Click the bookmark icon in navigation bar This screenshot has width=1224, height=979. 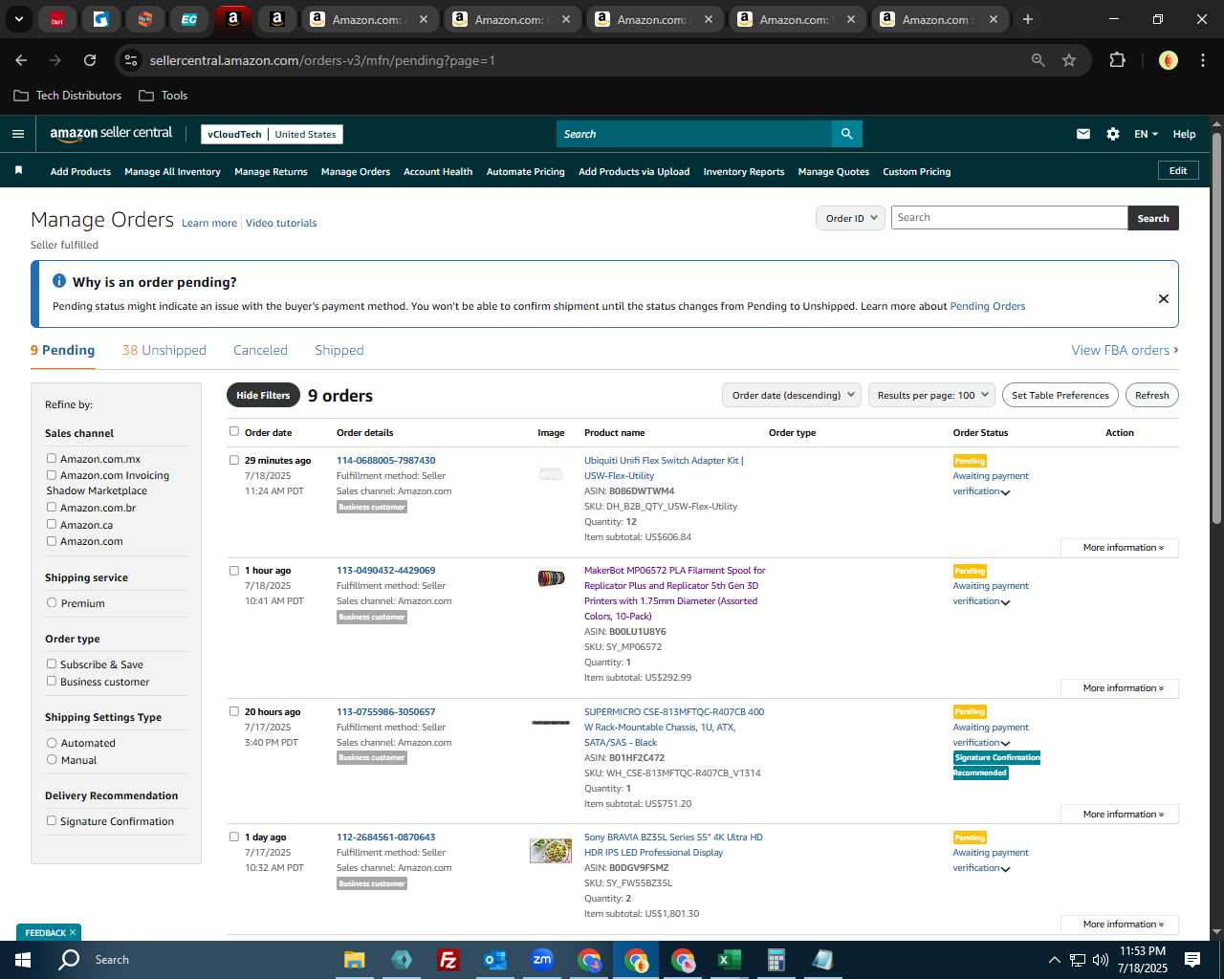tap(18, 171)
